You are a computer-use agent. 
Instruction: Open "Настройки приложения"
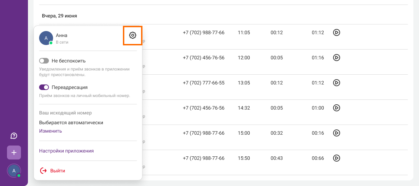point(66,151)
